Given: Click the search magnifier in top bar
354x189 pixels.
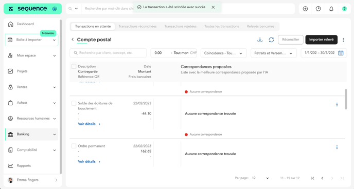Looking at the screenshot, I should [70, 9].
